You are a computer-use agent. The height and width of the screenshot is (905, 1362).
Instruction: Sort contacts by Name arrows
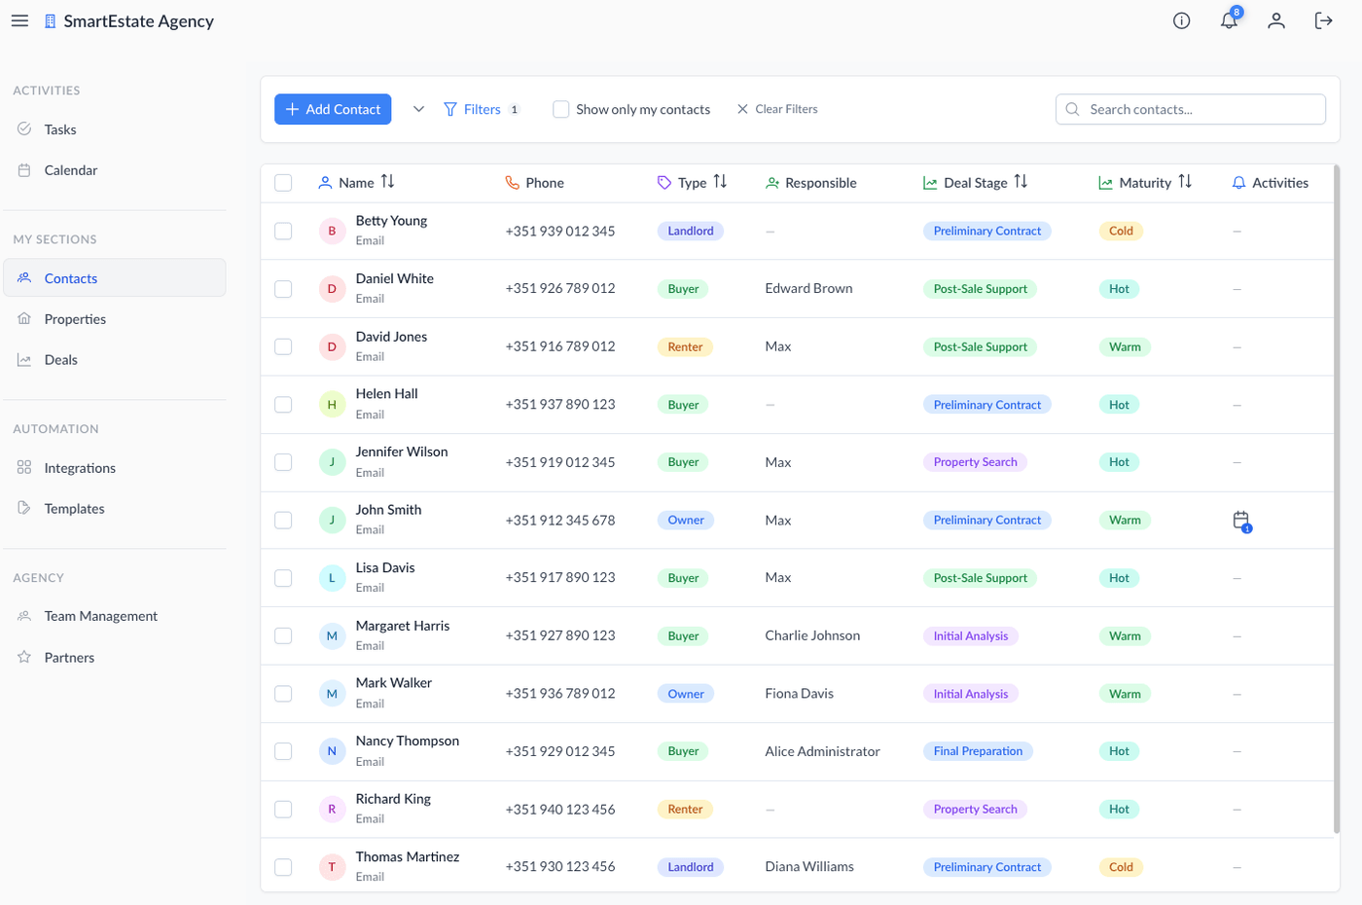[x=388, y=182]
